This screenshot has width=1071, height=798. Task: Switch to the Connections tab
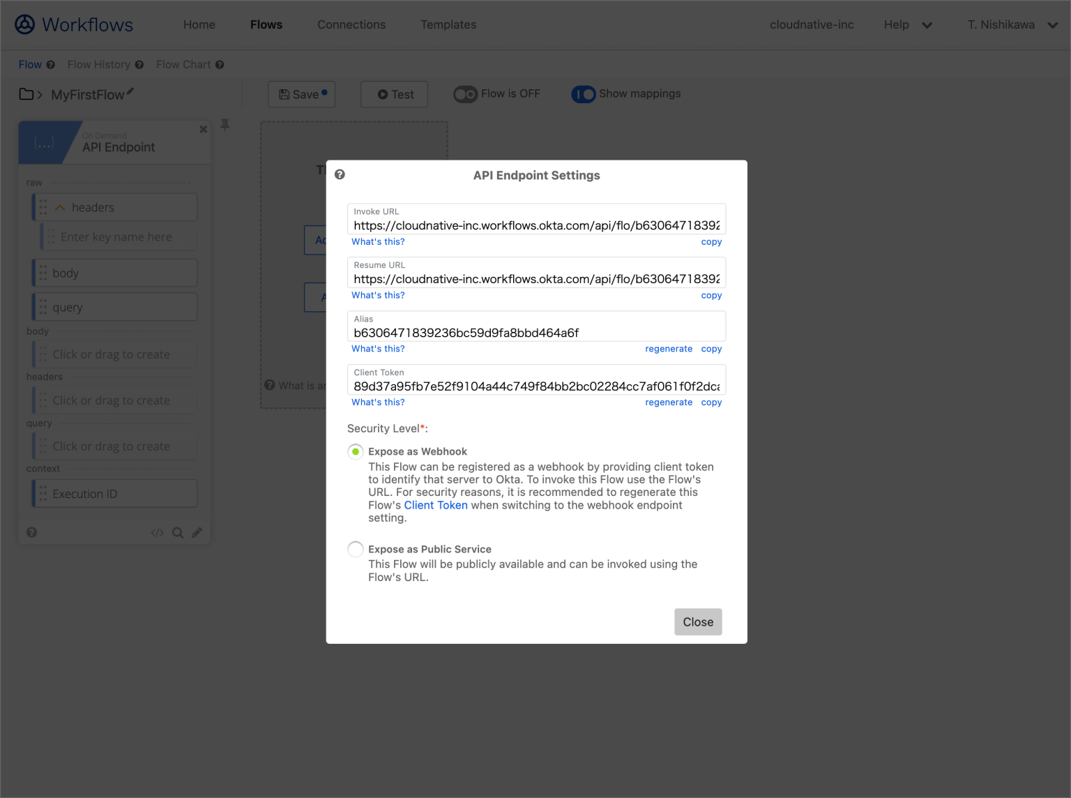351,24
